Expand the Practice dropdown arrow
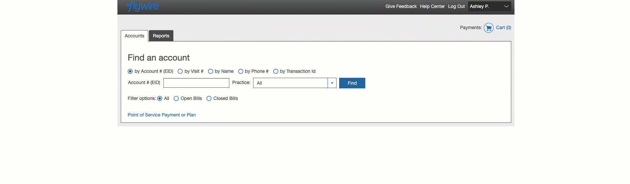The width and height of the screenshot is (630, 184). click(x=332, y=83)
